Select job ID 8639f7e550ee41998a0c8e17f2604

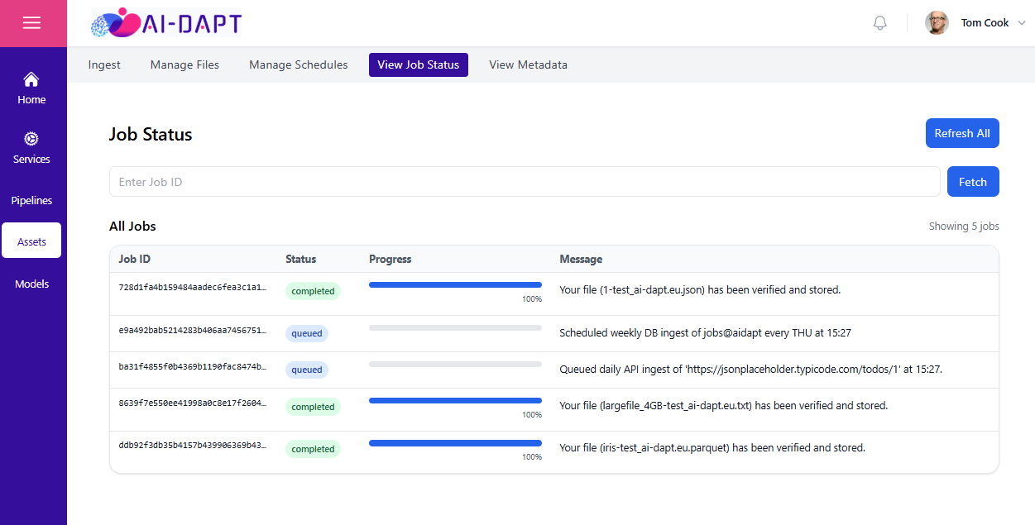pos(193,403)
